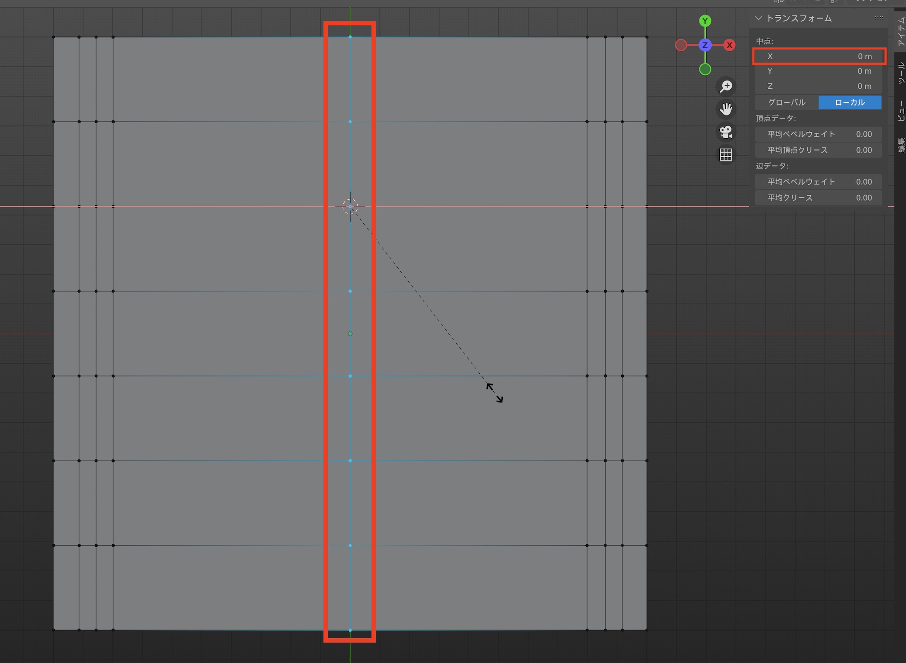Image resolution: width=906 pixels, height=663 pixels.
Task: Click the トランスフォーム panel drag grip dots
Action: [x=879, y=18]
